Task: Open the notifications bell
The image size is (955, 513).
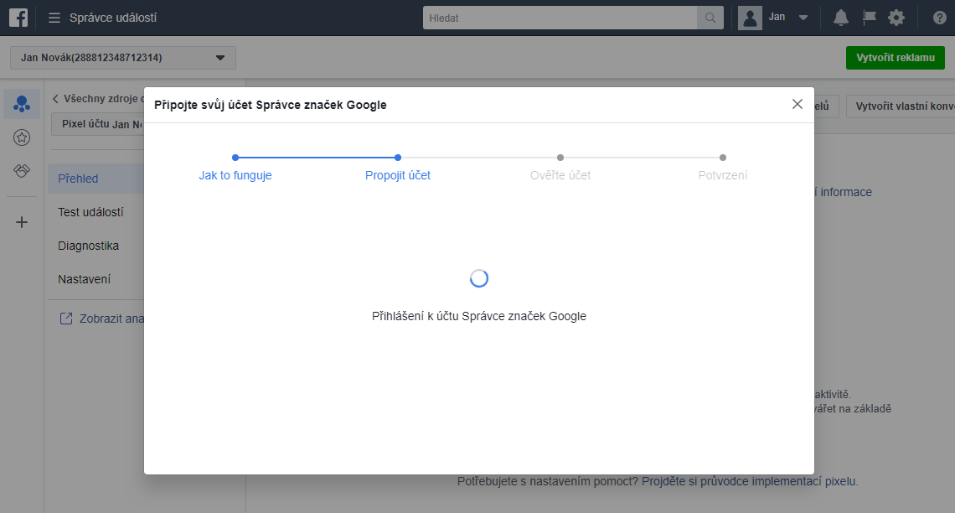Action: (x=840, y=18)
